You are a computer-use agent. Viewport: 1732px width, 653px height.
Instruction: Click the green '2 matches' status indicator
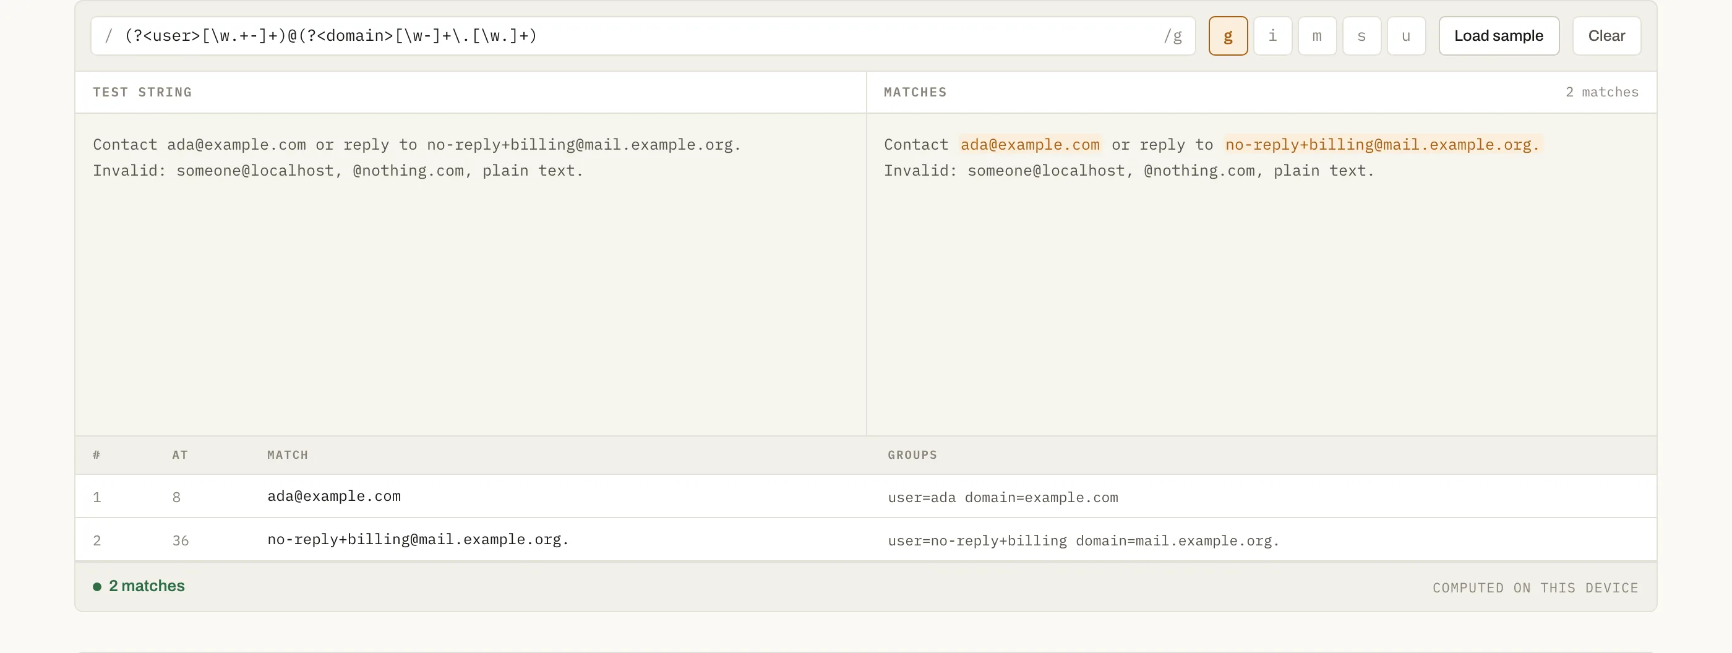[x=139, y=586]
